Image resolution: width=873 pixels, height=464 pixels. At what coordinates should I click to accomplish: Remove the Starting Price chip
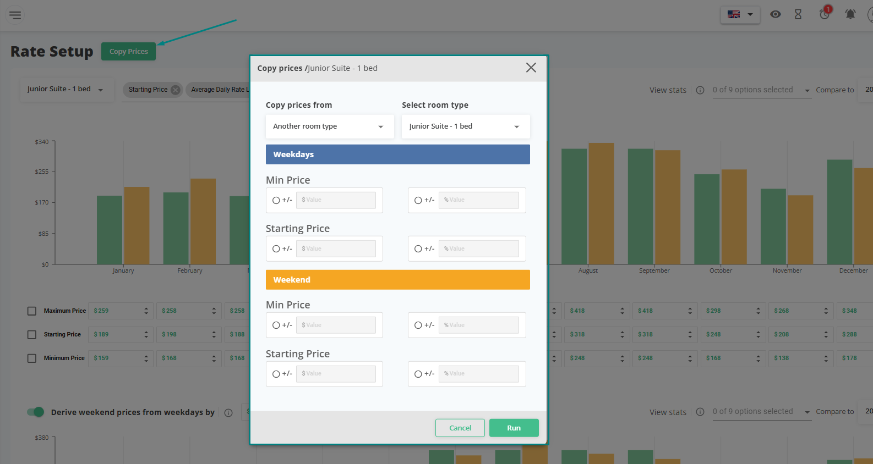[176, 90]
